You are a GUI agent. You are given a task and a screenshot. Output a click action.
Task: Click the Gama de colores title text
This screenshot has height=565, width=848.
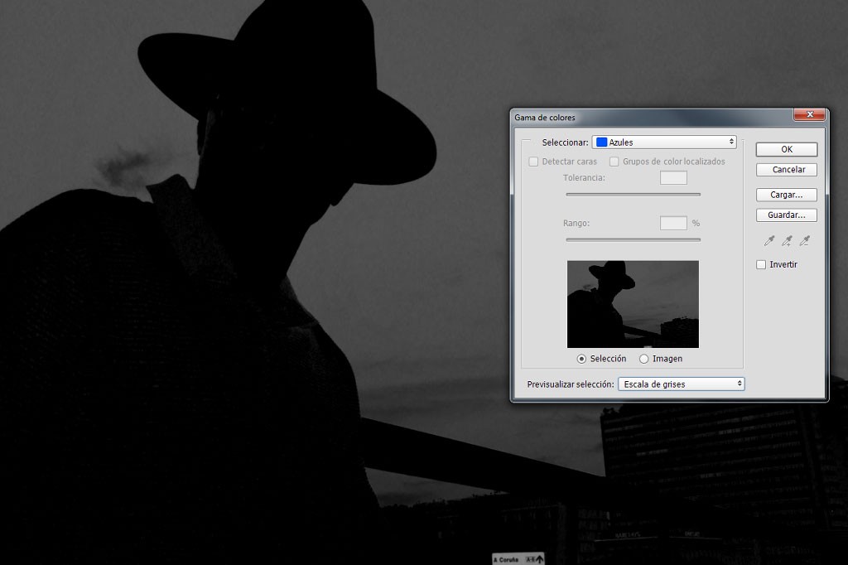(545, 118)
